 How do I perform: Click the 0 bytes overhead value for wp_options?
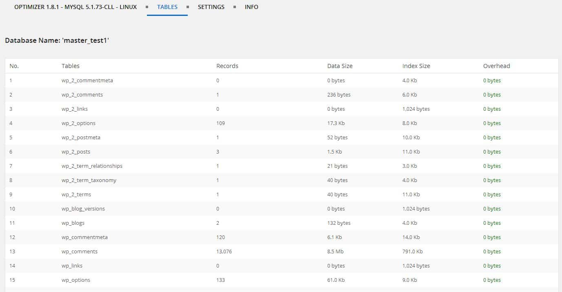tap(491, 280)
